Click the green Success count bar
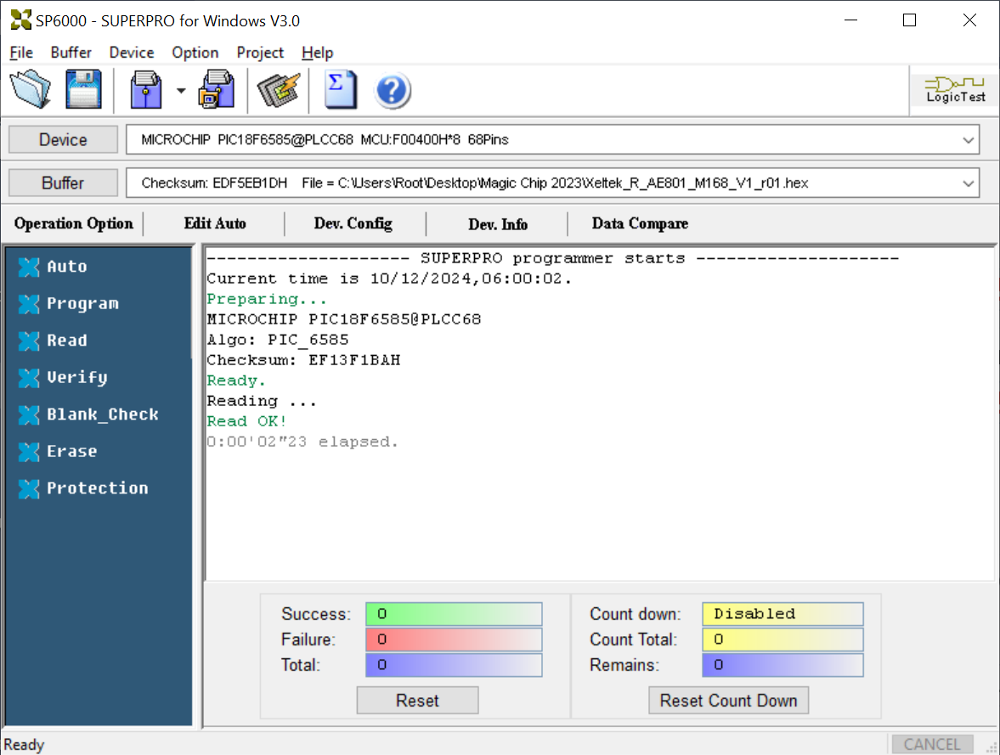The height and width of the screenshot is (755, 1000). 454,614
